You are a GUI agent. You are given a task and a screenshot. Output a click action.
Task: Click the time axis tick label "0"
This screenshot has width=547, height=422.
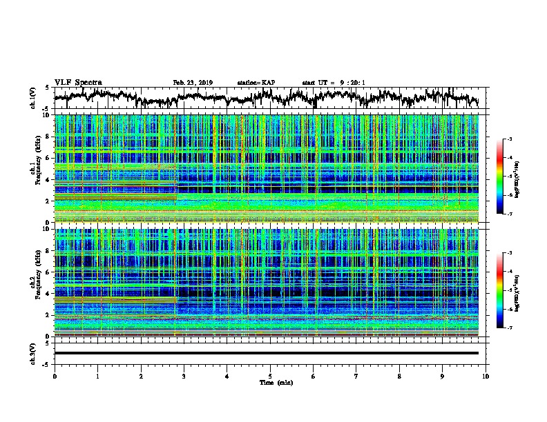55,376
